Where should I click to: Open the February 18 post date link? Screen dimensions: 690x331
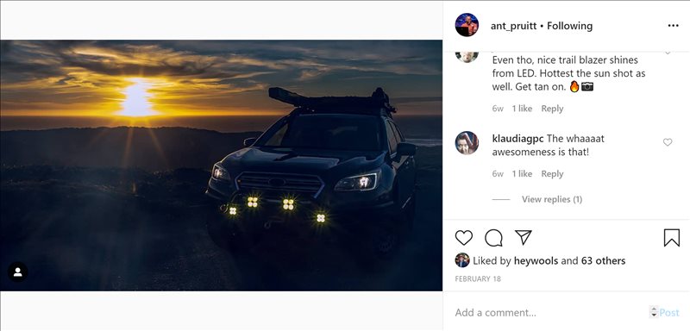point(478,278)
